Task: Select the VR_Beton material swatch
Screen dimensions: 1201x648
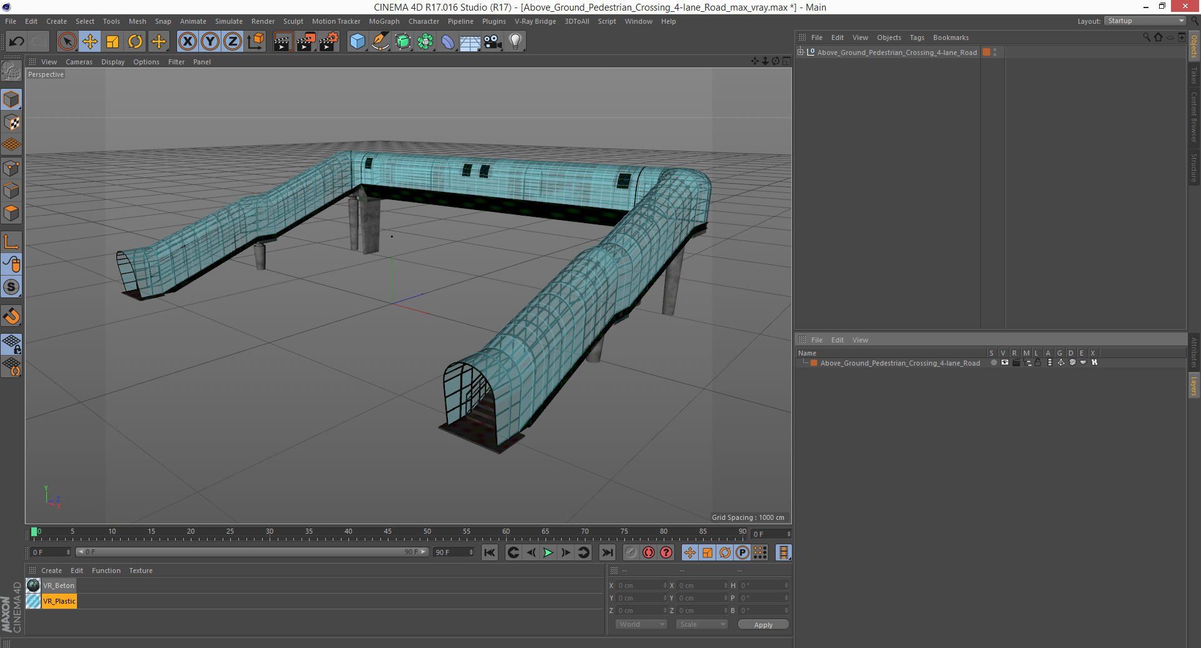Action: tap(33, 586)
